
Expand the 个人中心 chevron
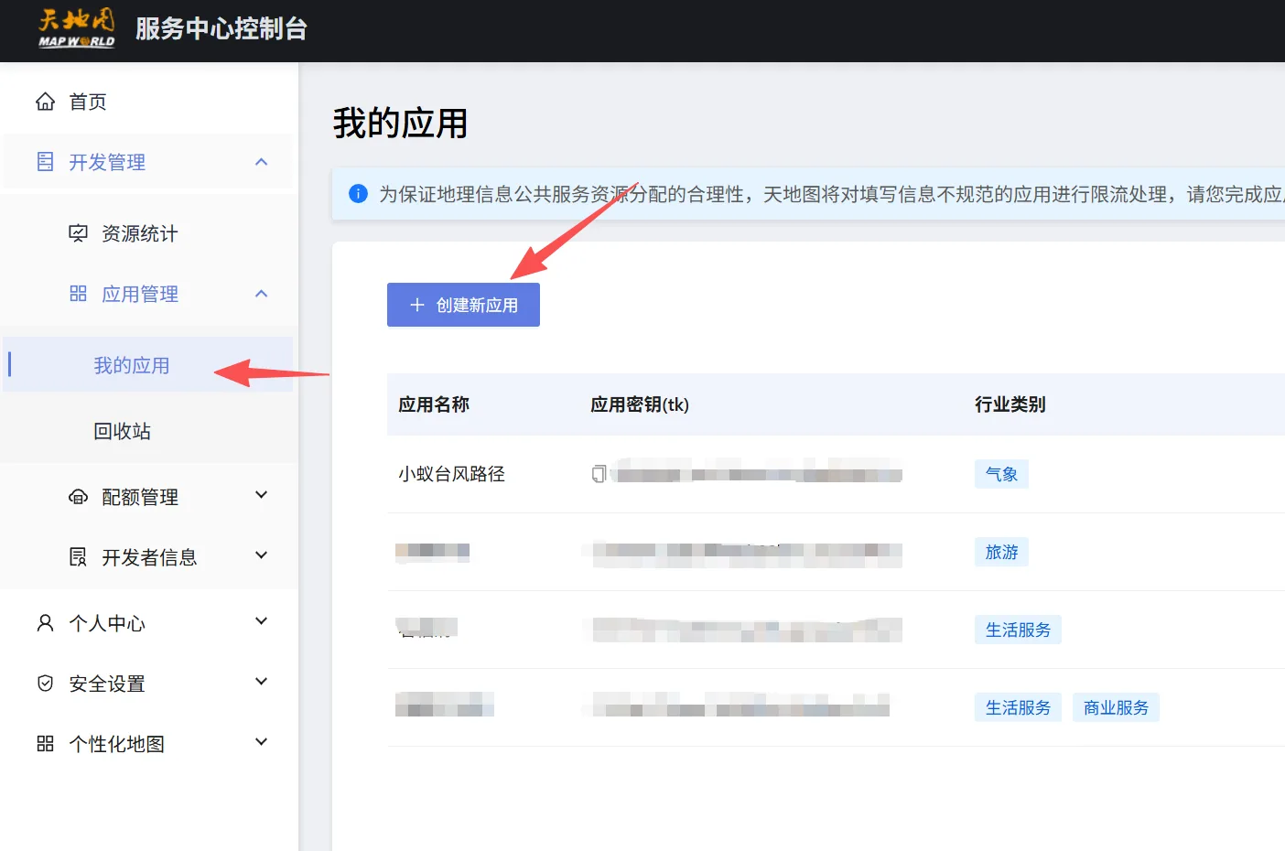[262, 621]
